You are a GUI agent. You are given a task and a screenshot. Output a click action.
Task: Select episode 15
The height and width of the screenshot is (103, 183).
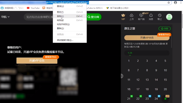pos(165,80)
